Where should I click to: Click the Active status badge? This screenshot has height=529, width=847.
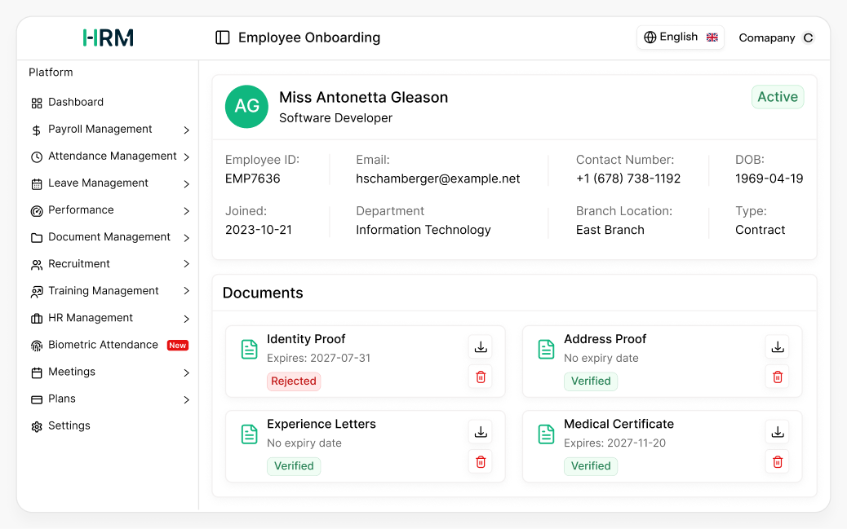(x=777, y=96)
